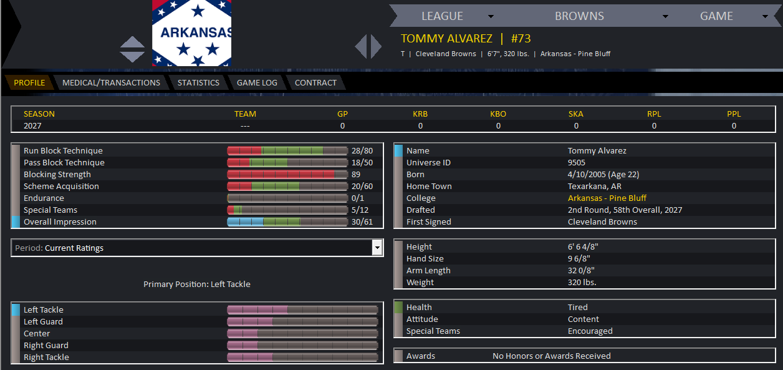Click the Left Tackle position bar
Screen dimensions: 783x370
pyautogui.click(x=302, y=309)
